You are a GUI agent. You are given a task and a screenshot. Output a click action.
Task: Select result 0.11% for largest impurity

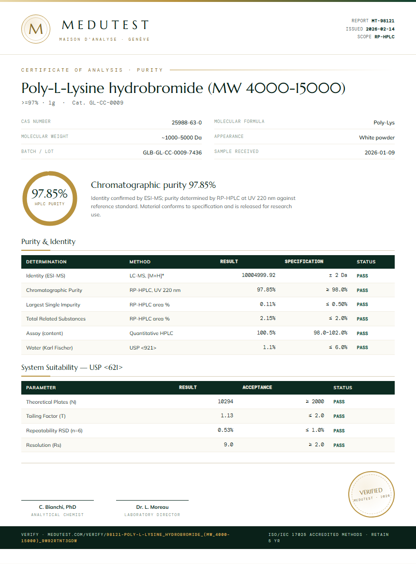267,305
